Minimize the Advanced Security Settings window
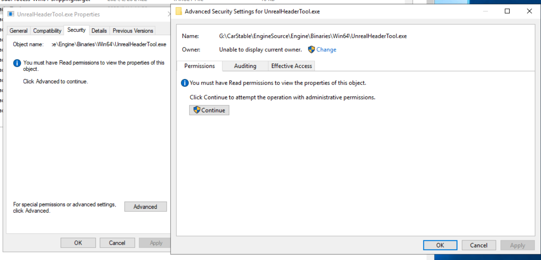541x260 pixels. tap(486, 11)
